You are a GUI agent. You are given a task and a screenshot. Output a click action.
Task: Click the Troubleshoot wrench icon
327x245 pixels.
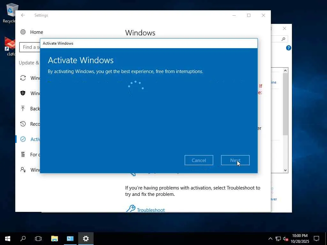point(131,209)
